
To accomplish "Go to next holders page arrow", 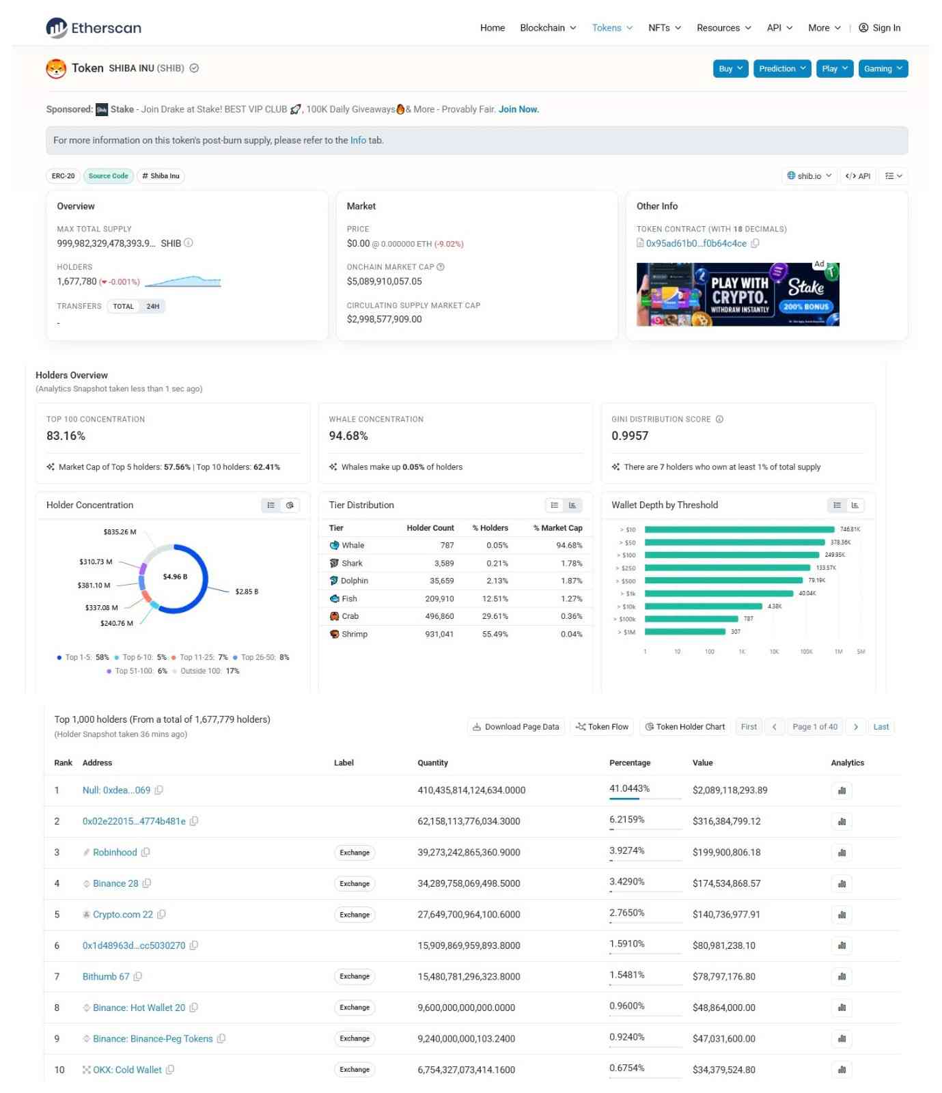I will (855, 727).
